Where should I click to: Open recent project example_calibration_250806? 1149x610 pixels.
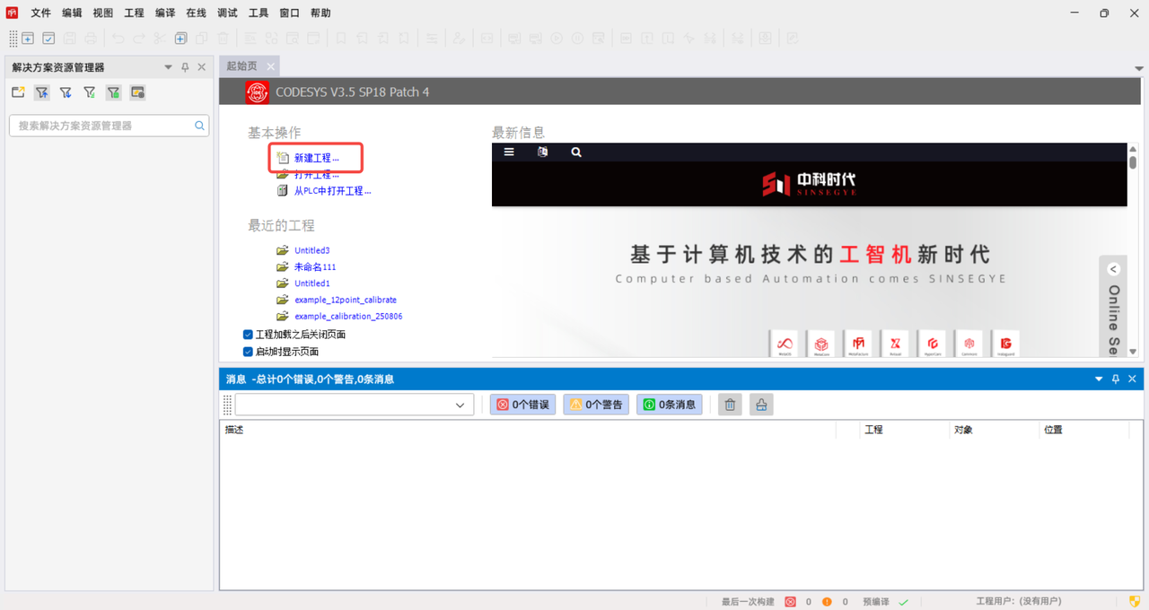pos(348,316)
